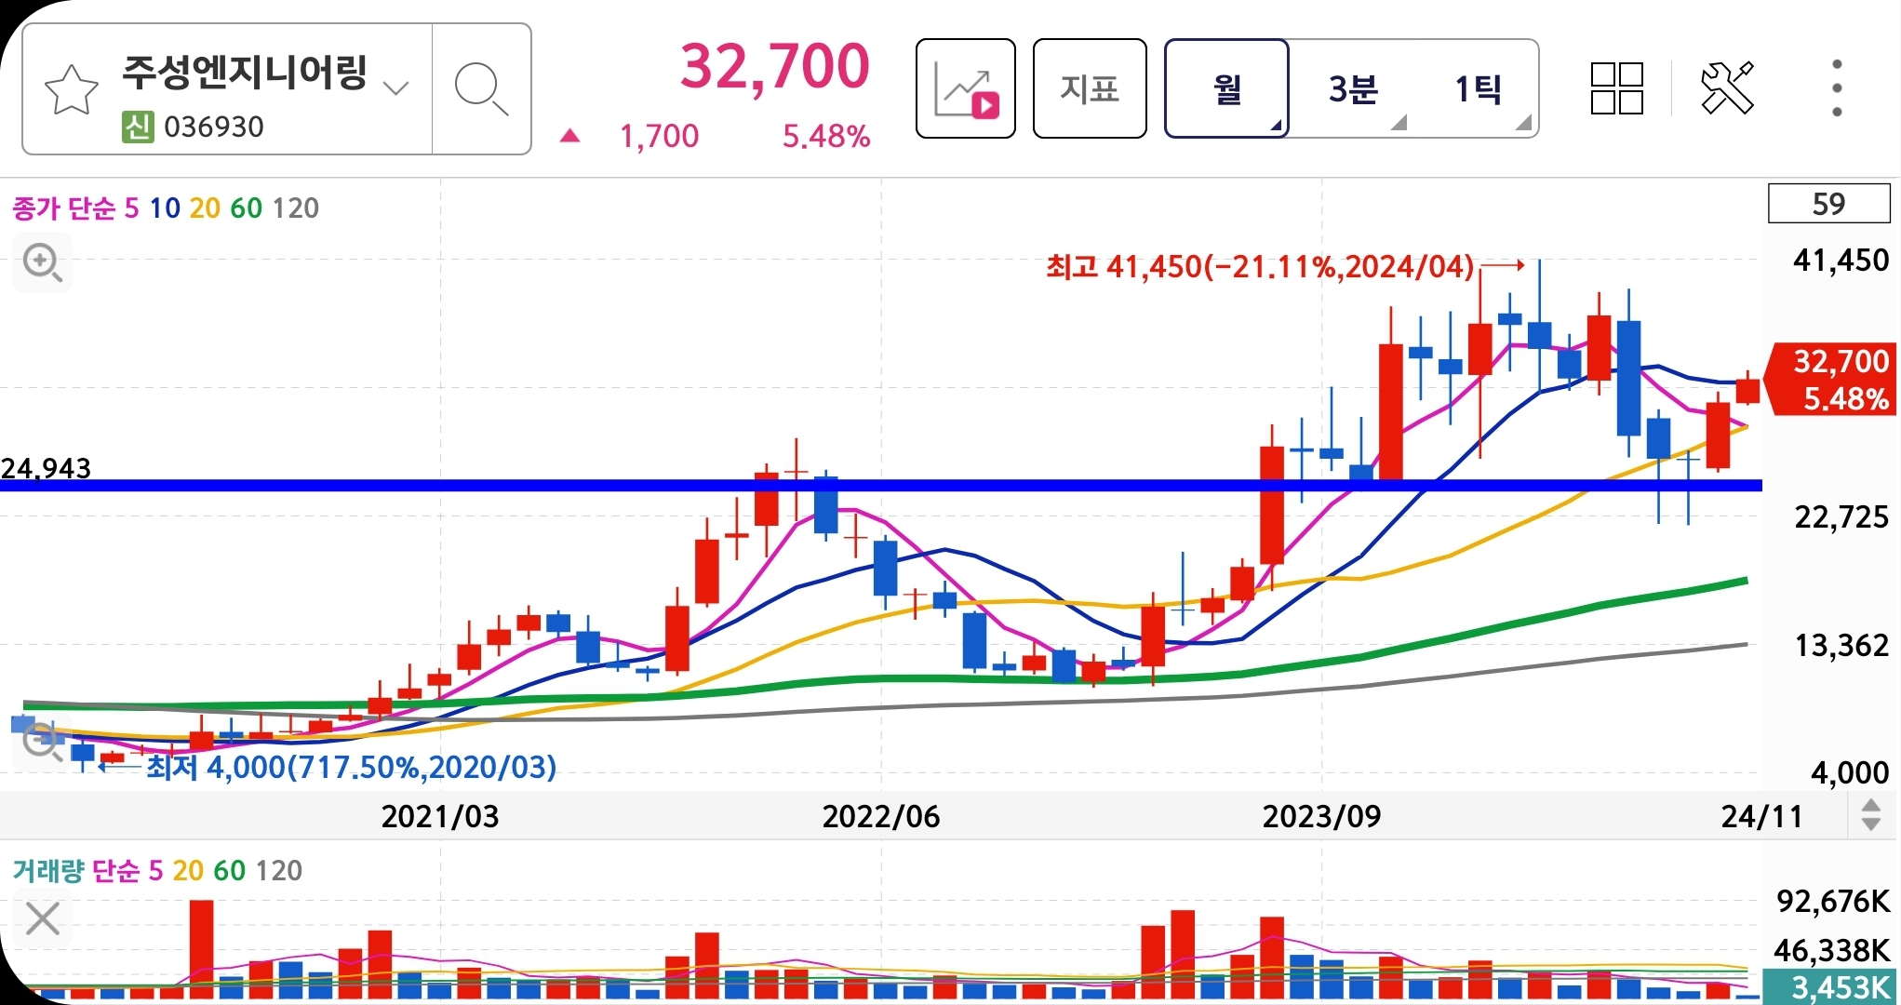Screen dimensions: 1901x1005
Task: Click the 41,450 price axis label
Action: (1841, 261)
